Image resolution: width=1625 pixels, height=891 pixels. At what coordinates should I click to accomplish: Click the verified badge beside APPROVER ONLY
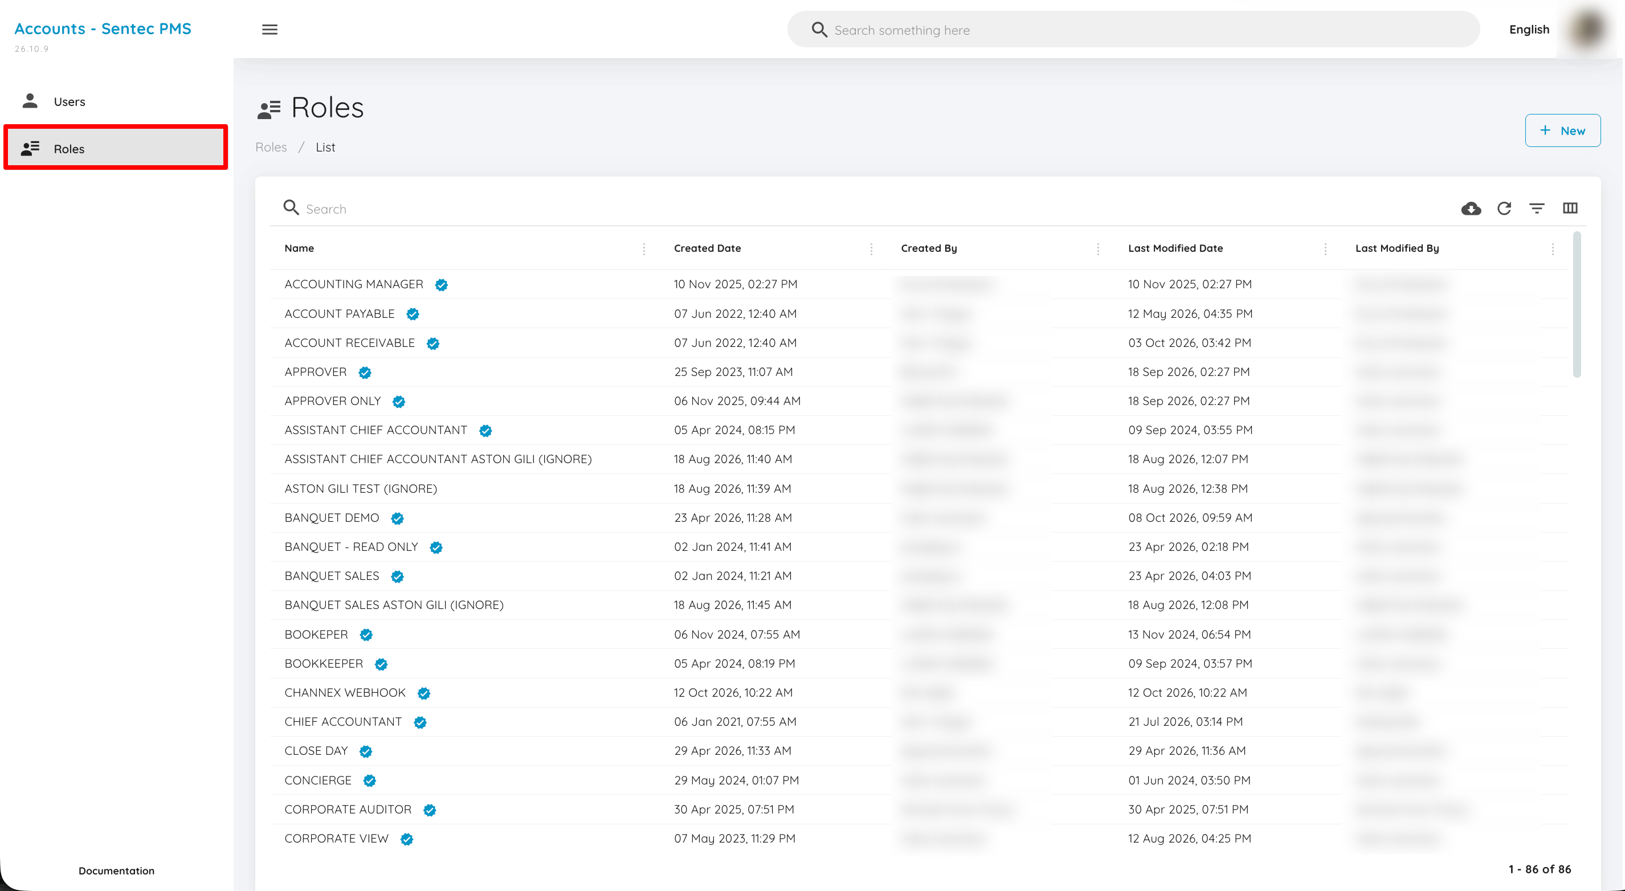click(399, 402)
